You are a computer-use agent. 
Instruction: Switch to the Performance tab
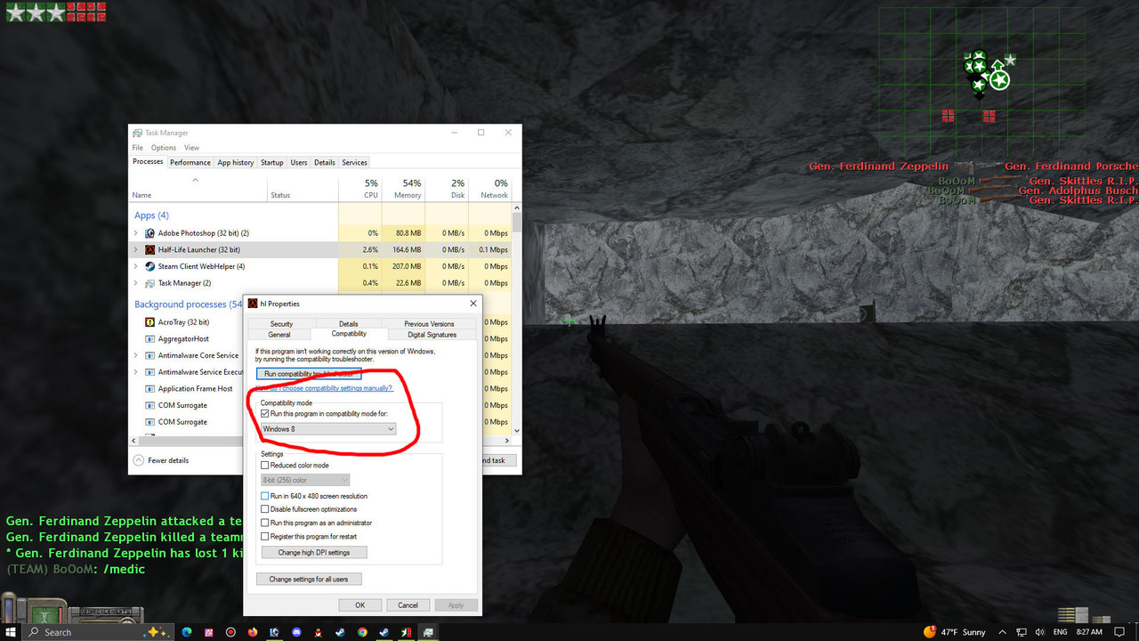point(190,162)
